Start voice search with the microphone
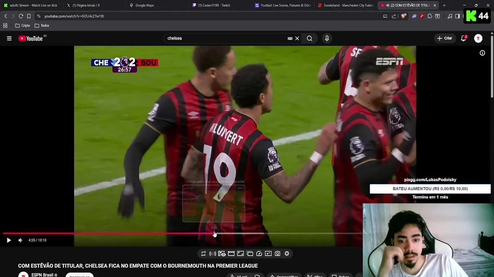This screenshot has width=494, height=277. [x=327, y=38]
